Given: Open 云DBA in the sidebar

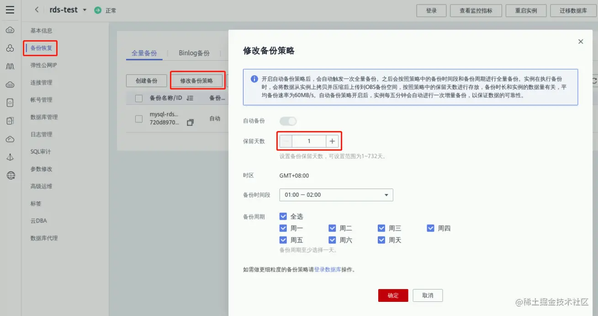Looking at the screenshot, I should (x=38, y=221).
